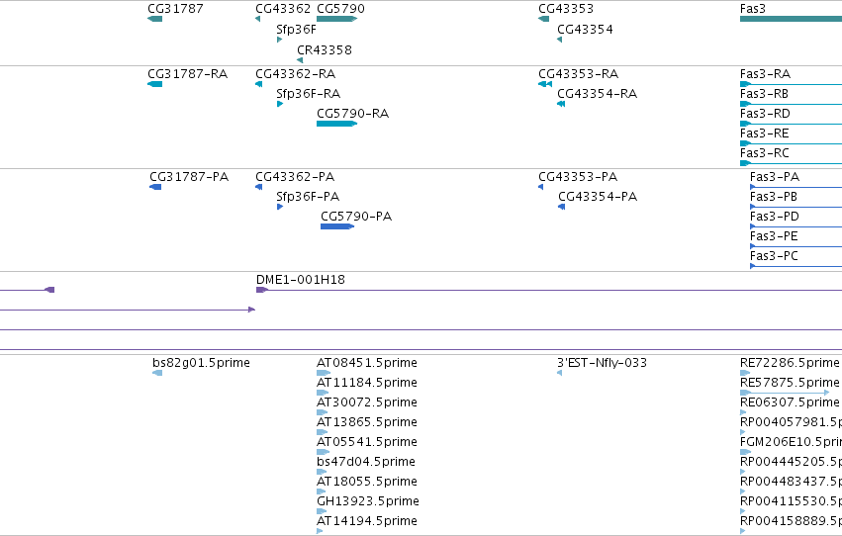Image resolution: width=842 pixels, height=536 pixels.
Task: Click the Fas3-RE transcript label
Action: [764, 134]
